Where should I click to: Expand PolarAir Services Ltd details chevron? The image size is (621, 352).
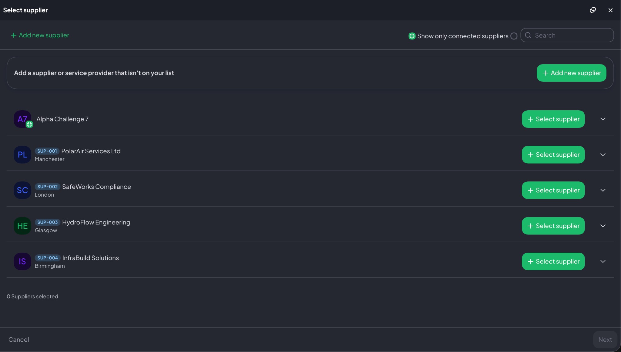pos(603,154)
